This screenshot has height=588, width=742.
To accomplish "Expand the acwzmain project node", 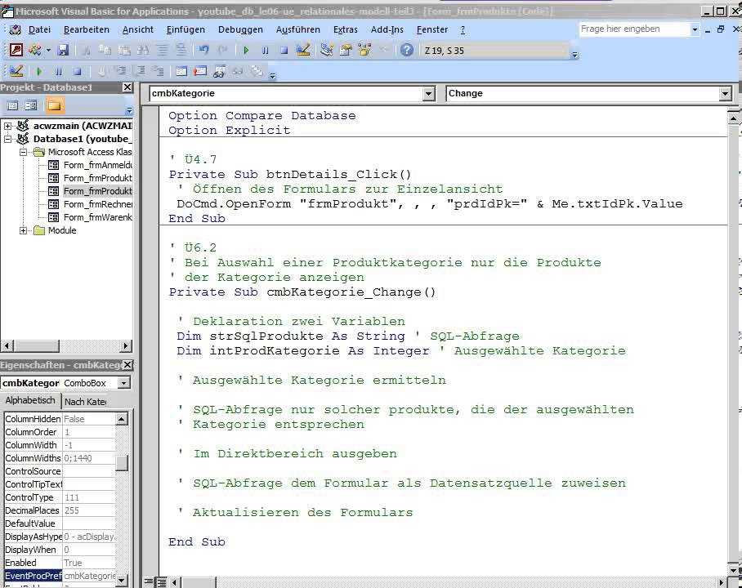I will pyautogui.click(x=7, y=126).
